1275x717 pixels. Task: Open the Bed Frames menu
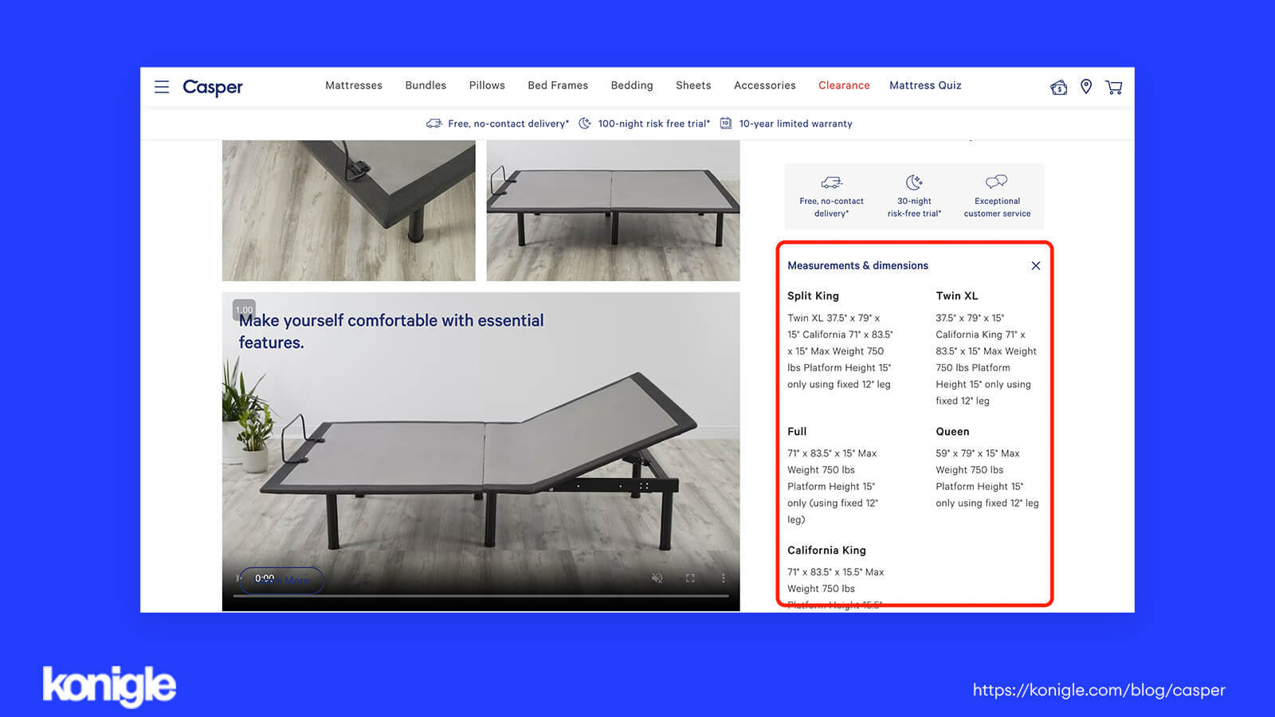[558, 85]
